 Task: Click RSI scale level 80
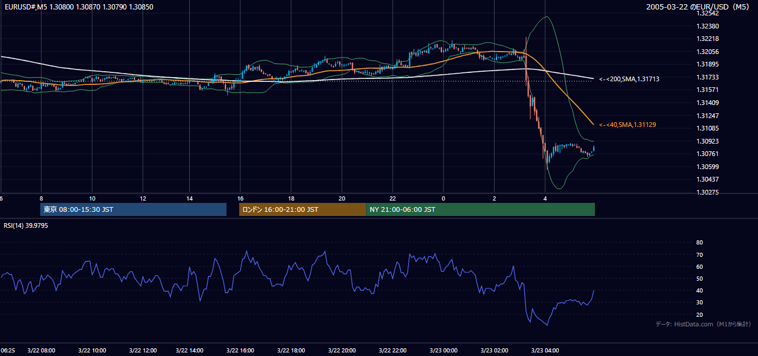point(699,243)
